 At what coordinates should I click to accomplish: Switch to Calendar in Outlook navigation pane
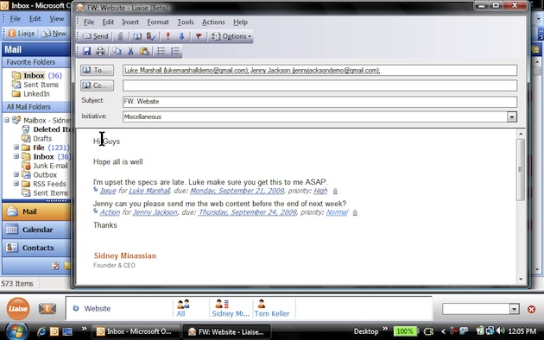(x=36, y=230)
